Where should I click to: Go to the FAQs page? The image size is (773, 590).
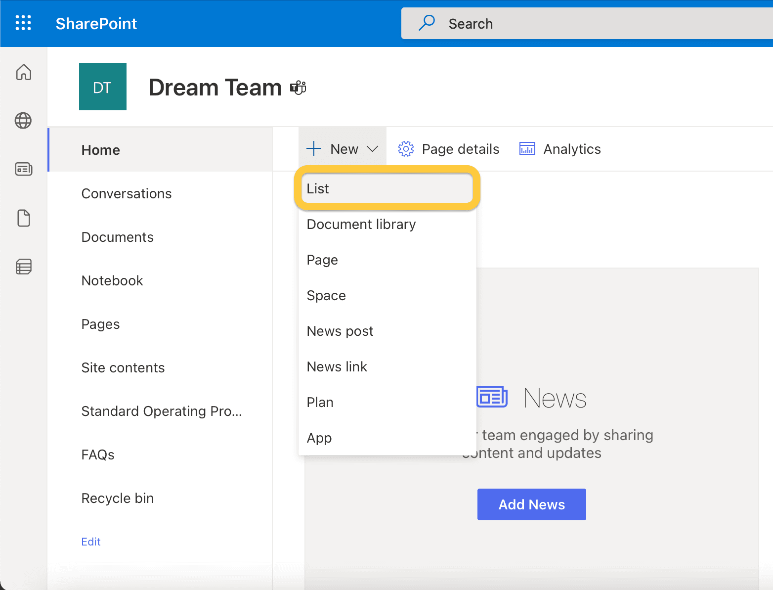pyautogui.click(x=98, y=454)
